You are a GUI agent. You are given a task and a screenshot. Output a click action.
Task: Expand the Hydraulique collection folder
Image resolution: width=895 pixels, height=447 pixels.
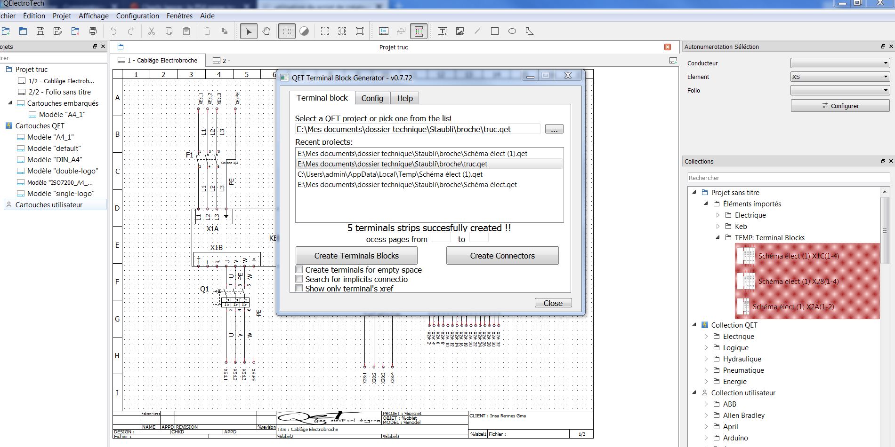(x=706, y=359)
